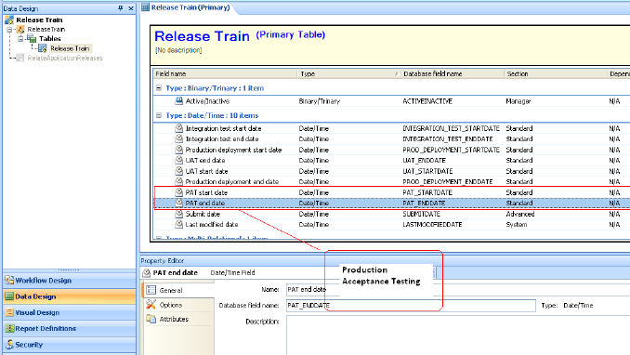Click the Active/Inactive field icon
The width and height of the screenshot is (630, 355).
(x=178, y=101)
